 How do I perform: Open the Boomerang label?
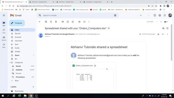19,91
